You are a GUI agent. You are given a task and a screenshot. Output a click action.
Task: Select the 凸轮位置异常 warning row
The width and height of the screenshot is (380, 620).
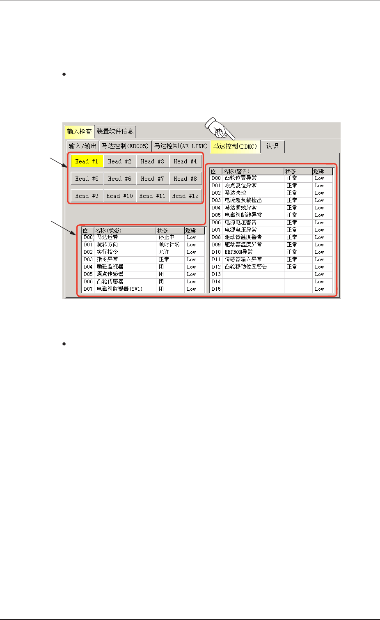271,178
